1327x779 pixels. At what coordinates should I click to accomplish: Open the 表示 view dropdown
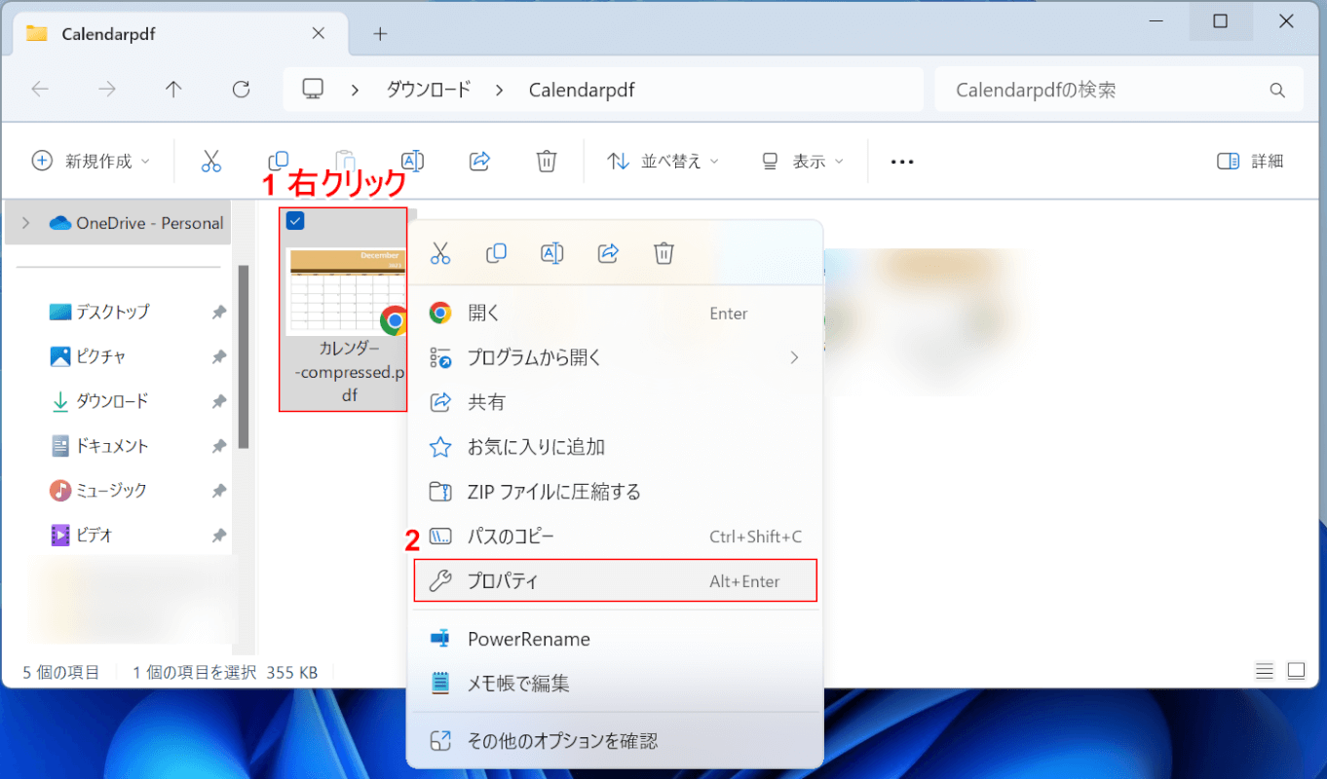802,162
